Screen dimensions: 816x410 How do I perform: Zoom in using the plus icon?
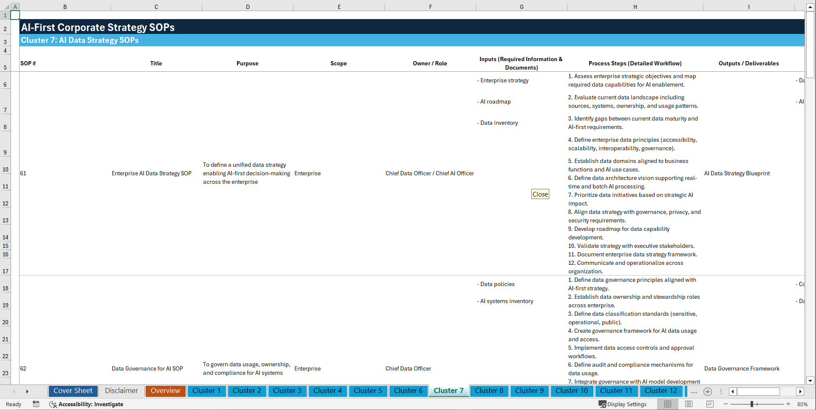coord(788,404)
